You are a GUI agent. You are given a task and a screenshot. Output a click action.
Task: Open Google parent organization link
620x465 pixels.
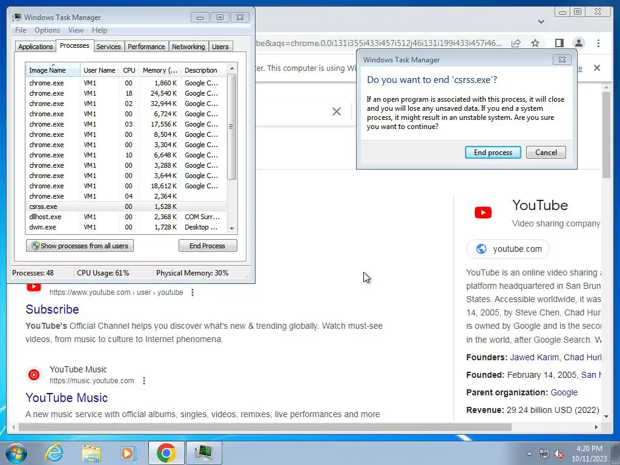[564, 392]
